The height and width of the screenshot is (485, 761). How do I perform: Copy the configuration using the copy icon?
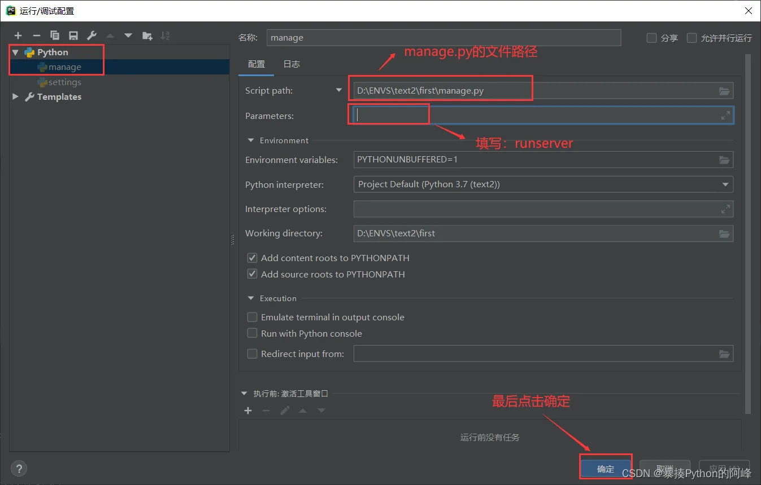[x=55, y=36]
